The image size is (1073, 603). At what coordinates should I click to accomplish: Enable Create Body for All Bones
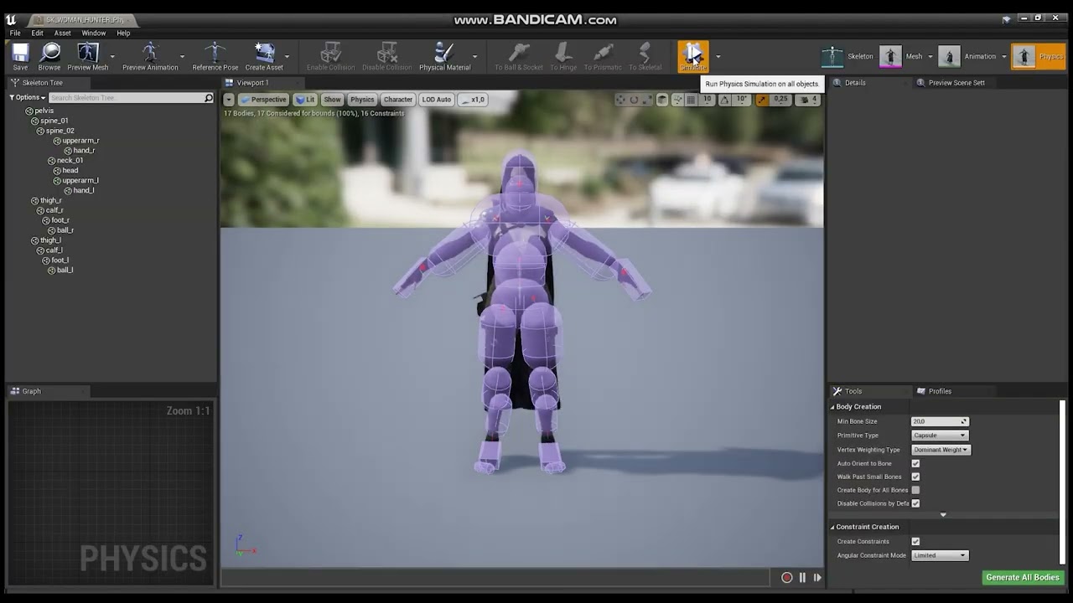915,490
